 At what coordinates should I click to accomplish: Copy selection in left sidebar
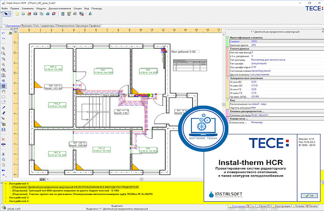[x=4, y=159]
